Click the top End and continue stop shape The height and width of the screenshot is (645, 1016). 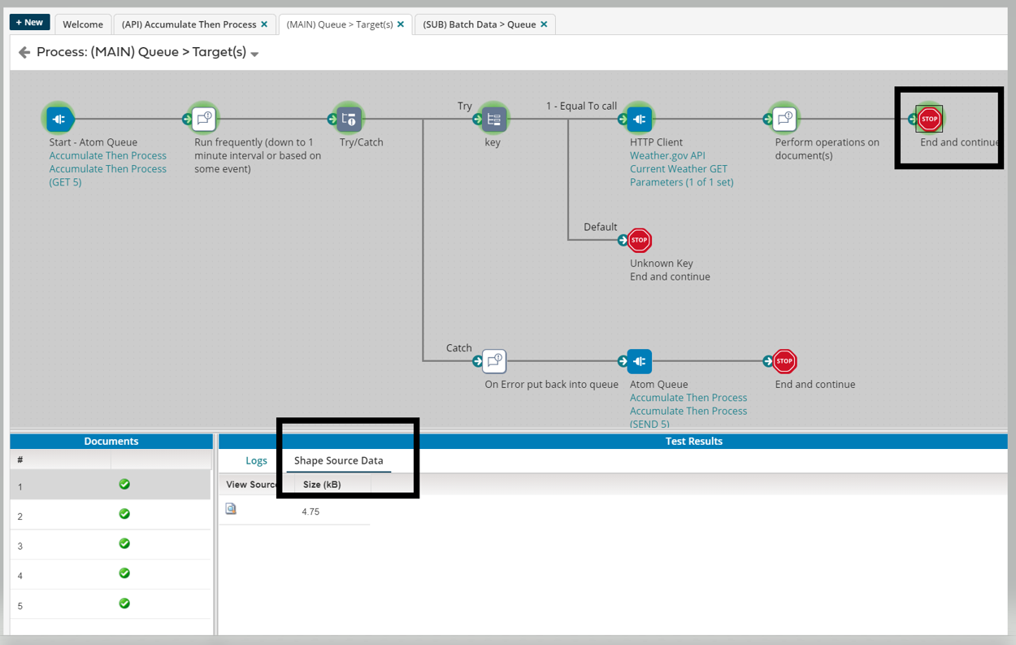(x=929, y=119)
